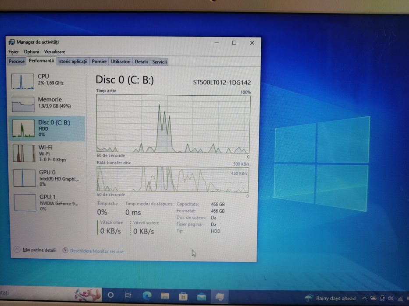Click the Timp mediu de răspuns value
Image resolution: width=409 pixels, height=306 pixels.
tap(133, 212)
